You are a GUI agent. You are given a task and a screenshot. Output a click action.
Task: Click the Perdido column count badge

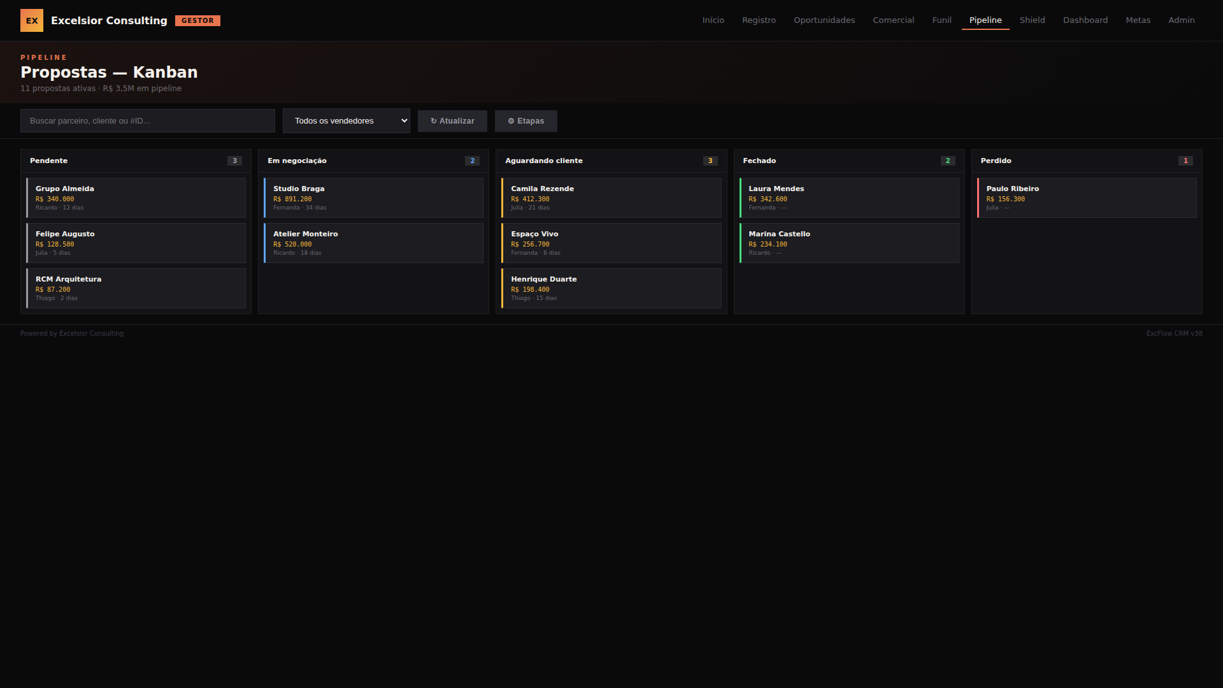pyautogui.click(x=1185, y=161)
